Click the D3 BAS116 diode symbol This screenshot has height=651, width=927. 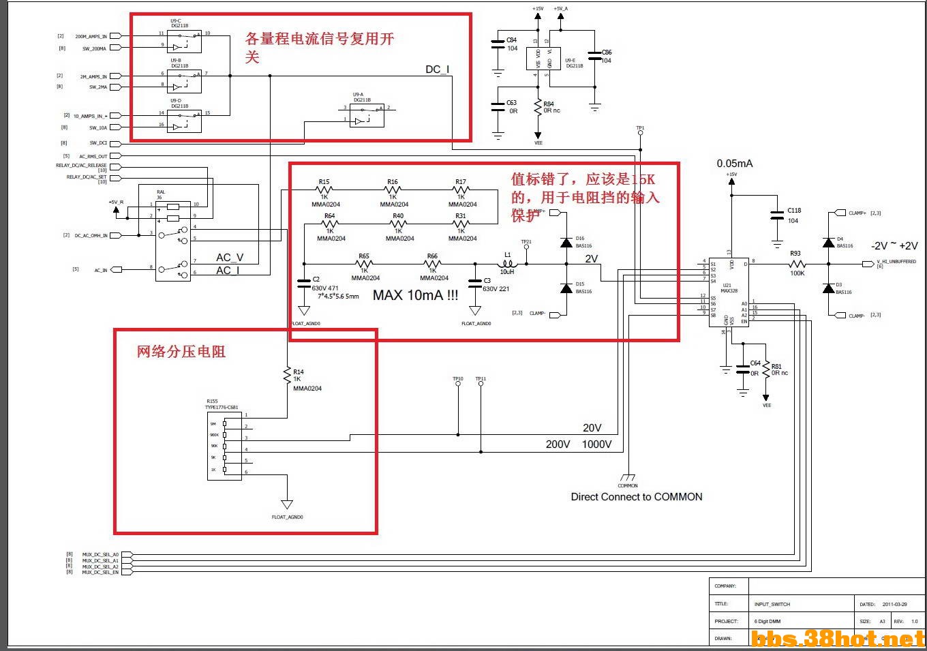pos(828,289)
